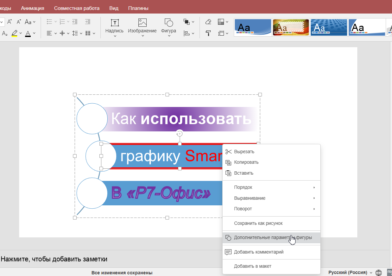
Task: Choose Копировать in context menu
Action: [x=271, y=162]
